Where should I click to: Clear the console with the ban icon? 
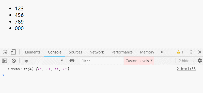point(14,61)
